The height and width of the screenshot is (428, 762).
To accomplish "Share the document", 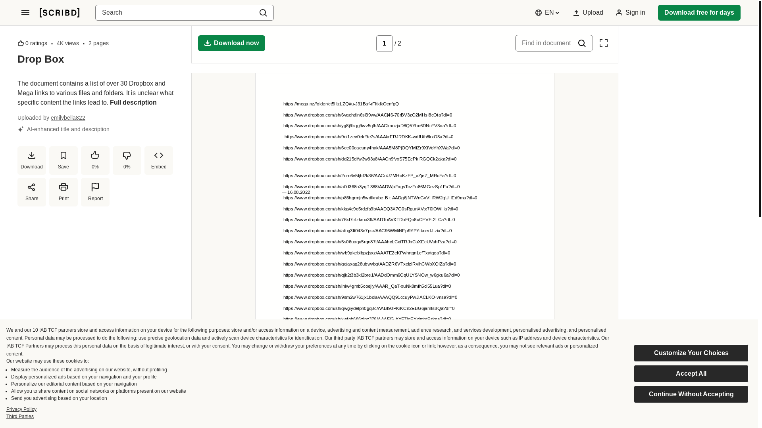I will tap(32, 192).
